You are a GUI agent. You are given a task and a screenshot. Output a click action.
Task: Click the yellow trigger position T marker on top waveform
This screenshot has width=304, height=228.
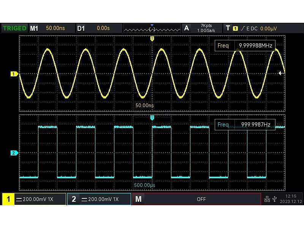152,39
